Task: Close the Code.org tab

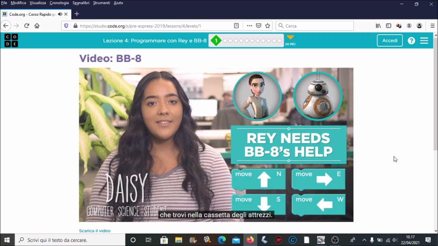Action: click(66, 14)
